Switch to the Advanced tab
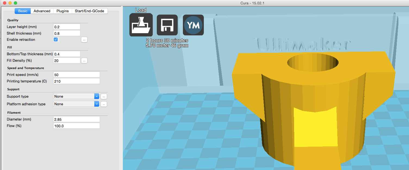Image resolution: width=409 pixels, height=170 pixels. (42, 11)
